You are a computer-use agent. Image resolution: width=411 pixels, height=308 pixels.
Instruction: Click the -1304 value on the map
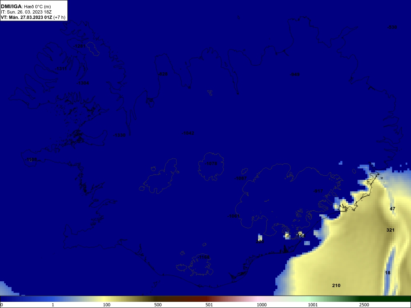click(x=83, y=83)
